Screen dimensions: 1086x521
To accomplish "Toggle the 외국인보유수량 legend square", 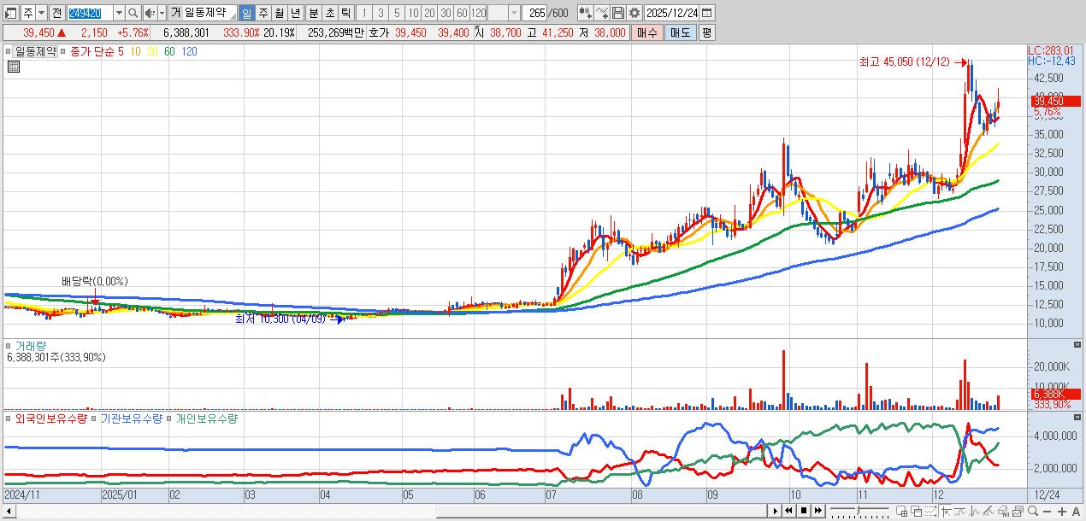I will click(x=9, y=419).
